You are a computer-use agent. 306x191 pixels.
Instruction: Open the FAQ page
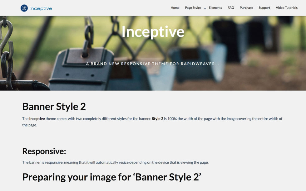click(x=231, y=8)
